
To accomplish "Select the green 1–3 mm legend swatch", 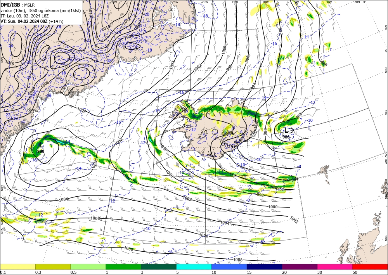I will [123, 266].
